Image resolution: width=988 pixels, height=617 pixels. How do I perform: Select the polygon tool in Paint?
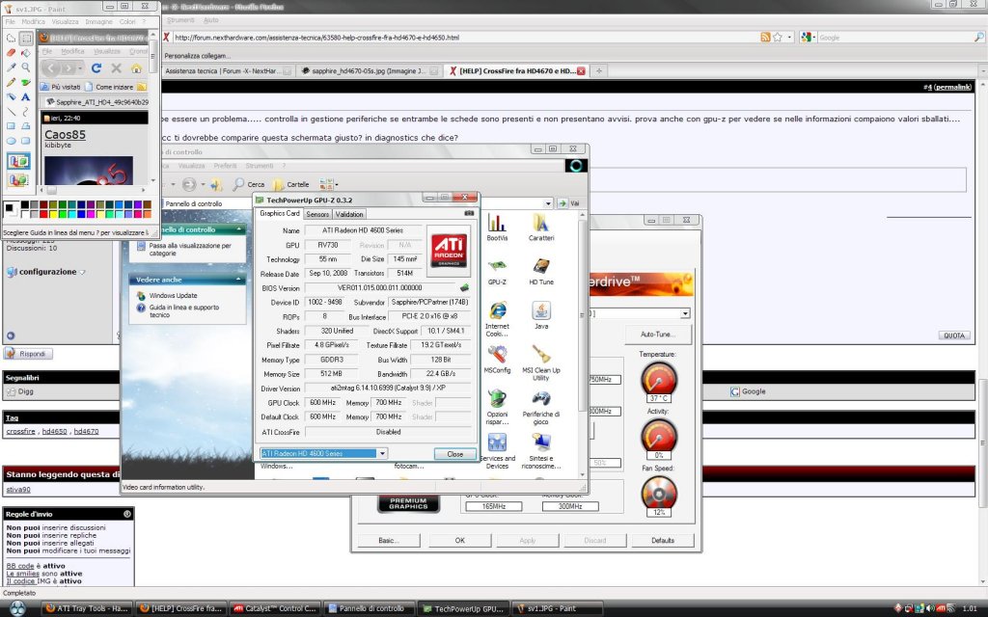[x=26, y=126]
